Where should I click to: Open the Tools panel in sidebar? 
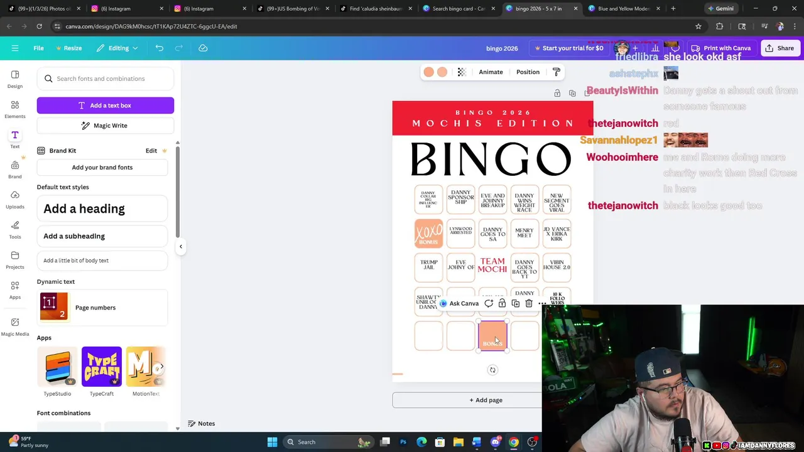15,230
